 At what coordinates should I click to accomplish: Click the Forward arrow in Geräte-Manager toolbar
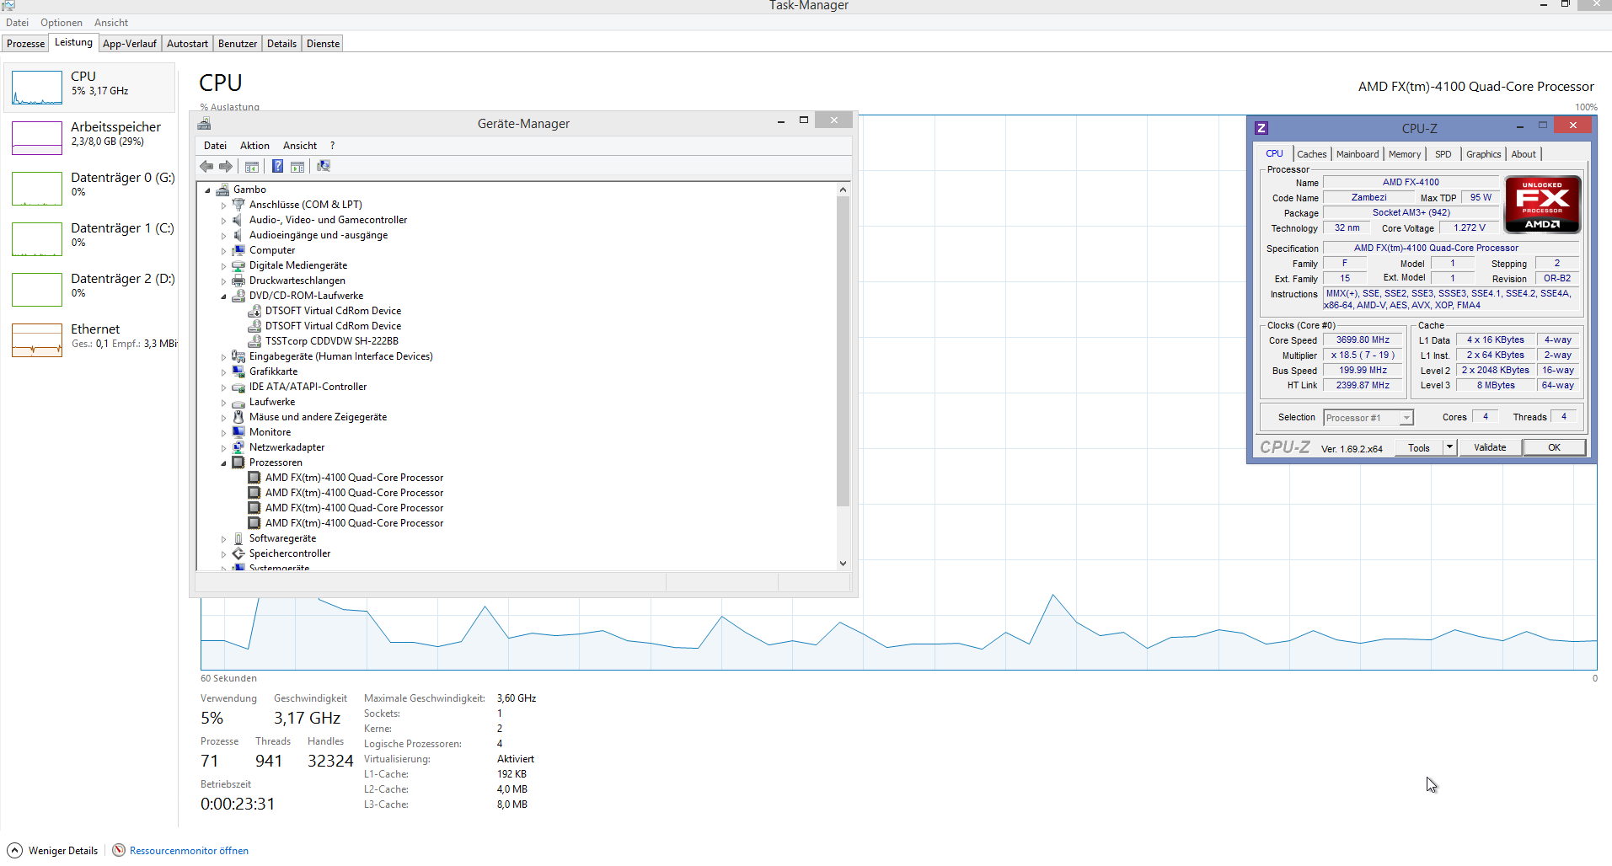(x=225, y=167)
